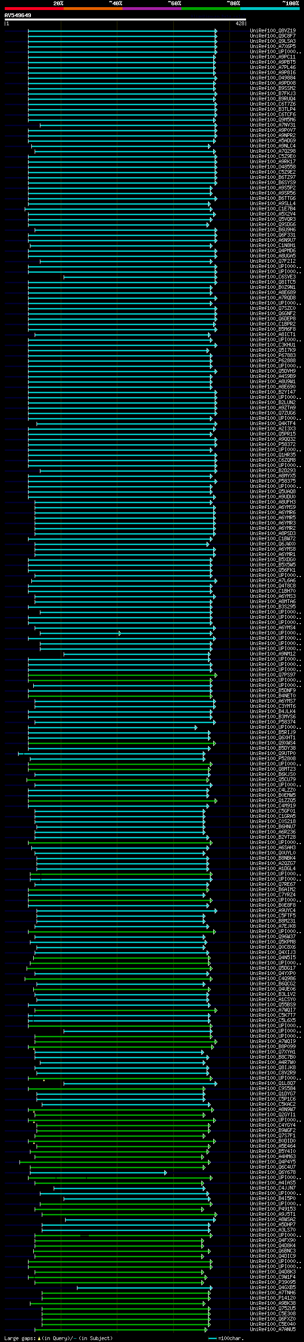Click label UniRef100_P49153
This screenshot has height=1342, width=304.
273,1209
